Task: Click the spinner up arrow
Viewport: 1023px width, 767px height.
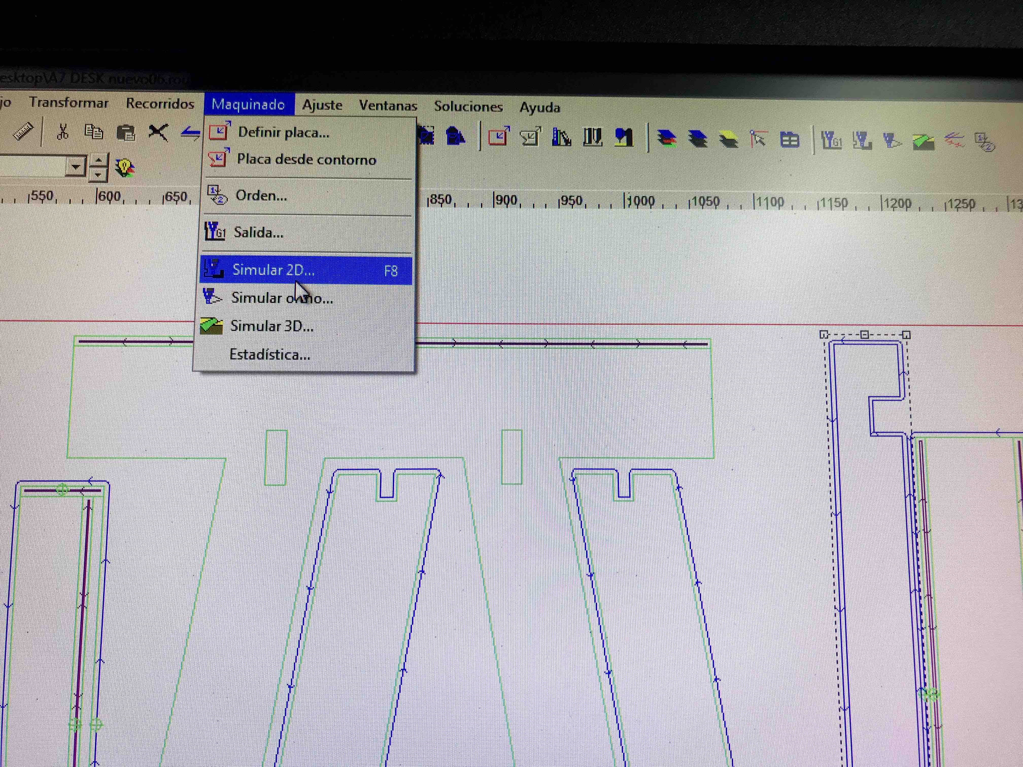Action: [98, 161]
